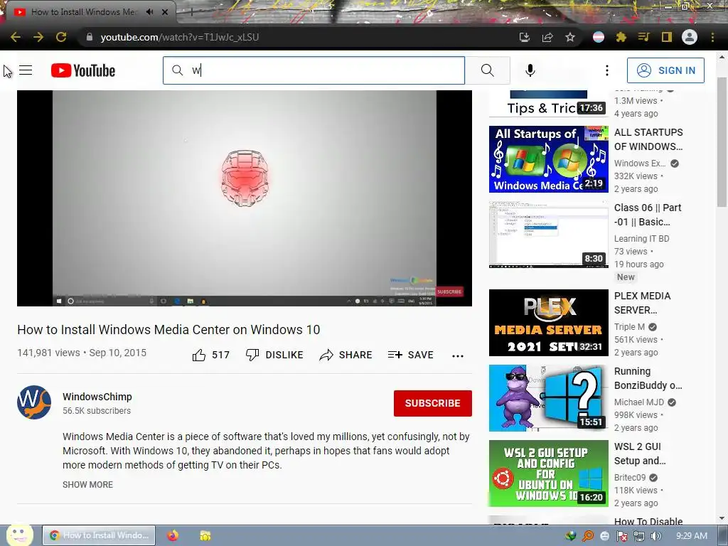Click the share page icon in address bar

click(x=547, y=37)
